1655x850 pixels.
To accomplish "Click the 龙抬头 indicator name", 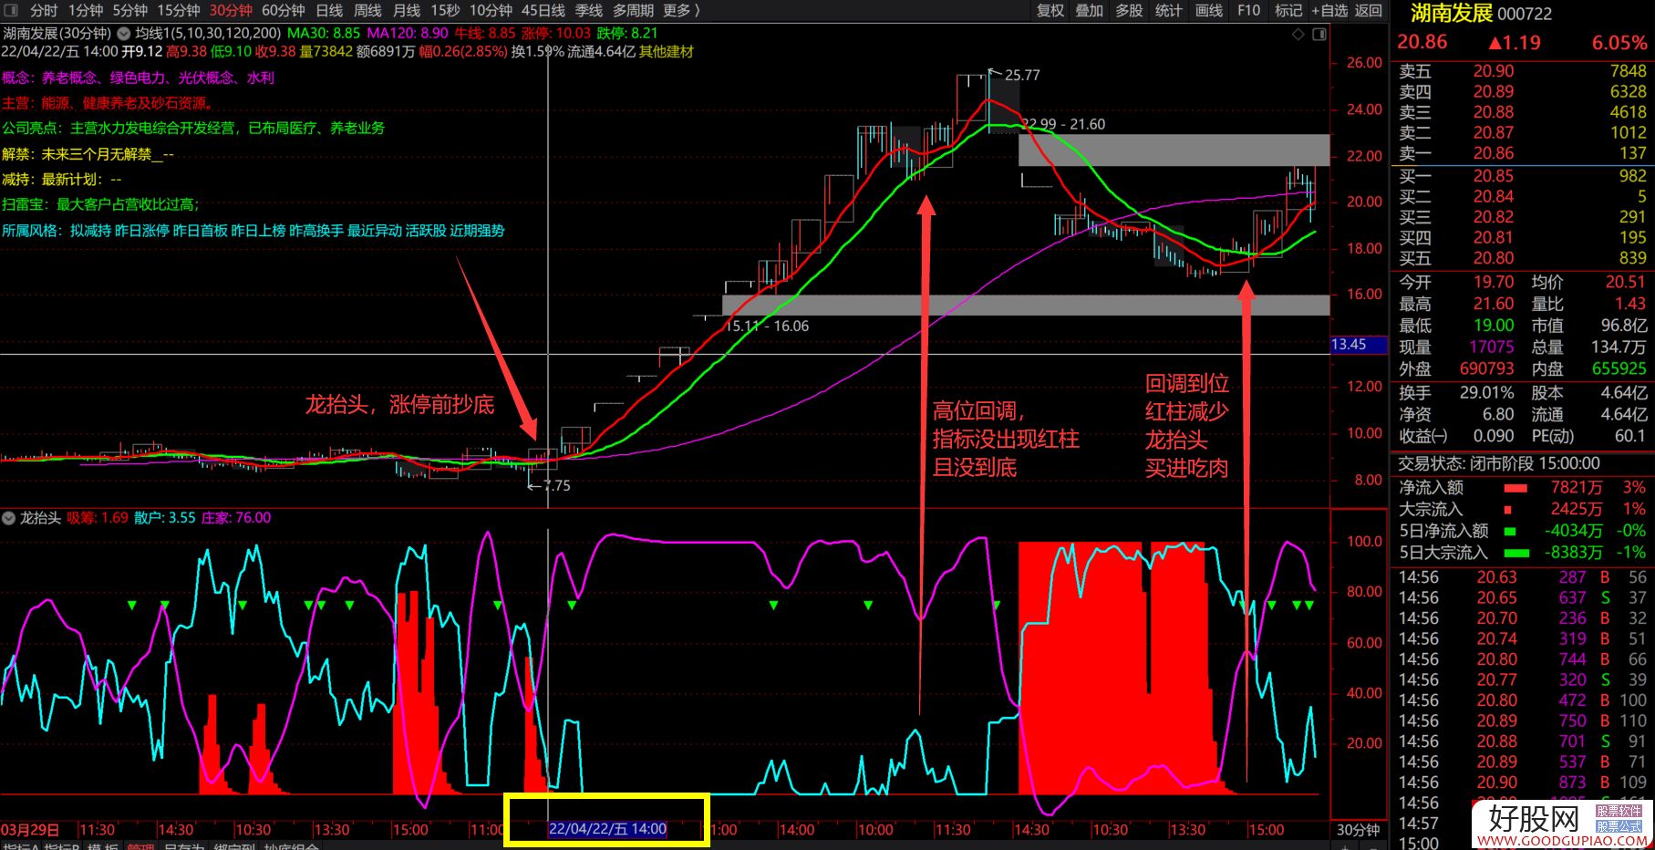I will tap(40, 518).
